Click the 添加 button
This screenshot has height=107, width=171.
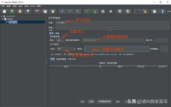[91, 102]
